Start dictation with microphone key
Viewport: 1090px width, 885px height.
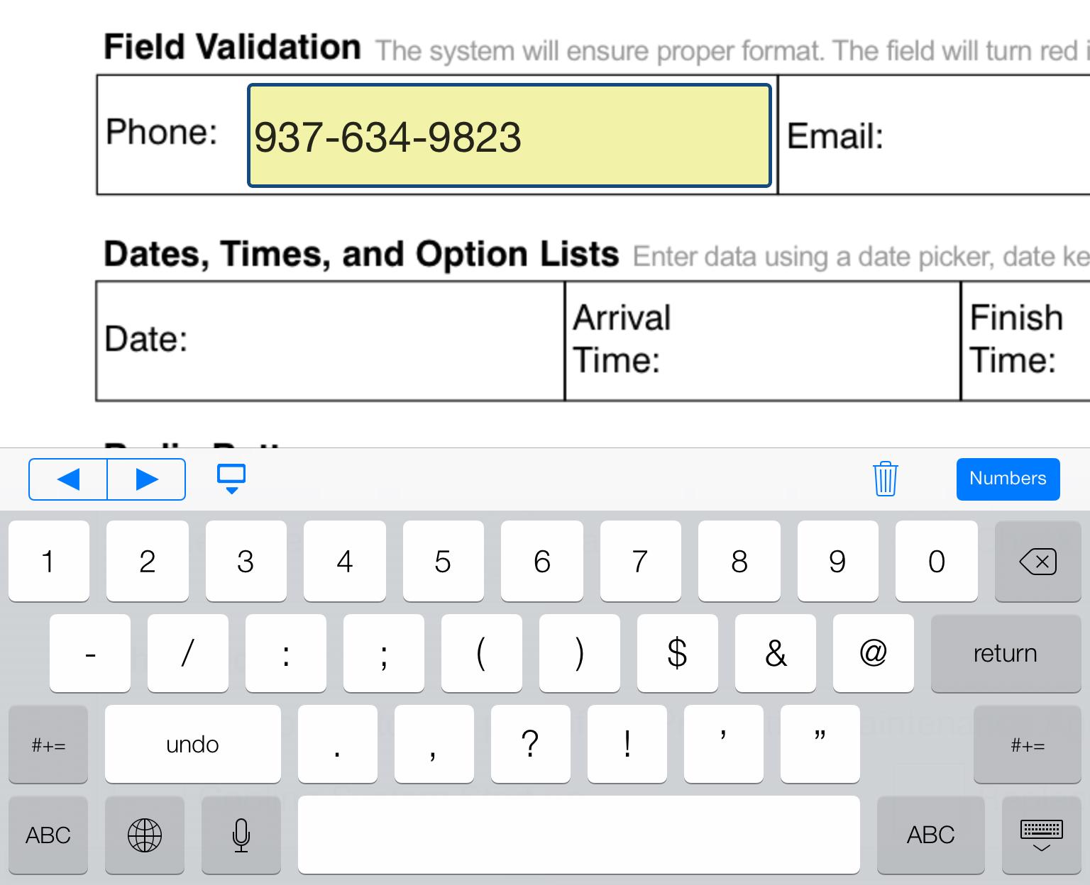(241, 835)
